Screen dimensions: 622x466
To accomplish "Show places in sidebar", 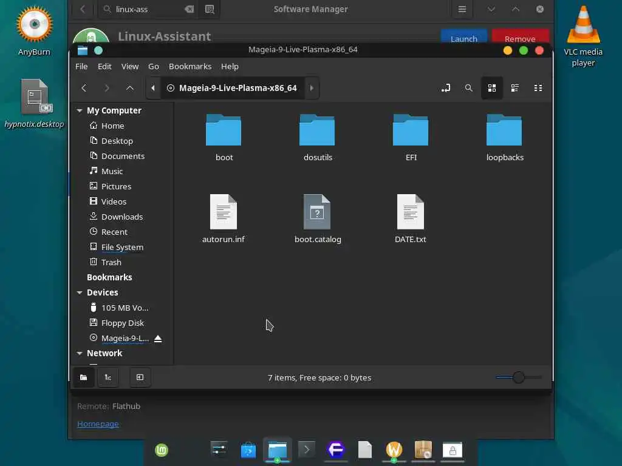I will click(x=84, y=377).
